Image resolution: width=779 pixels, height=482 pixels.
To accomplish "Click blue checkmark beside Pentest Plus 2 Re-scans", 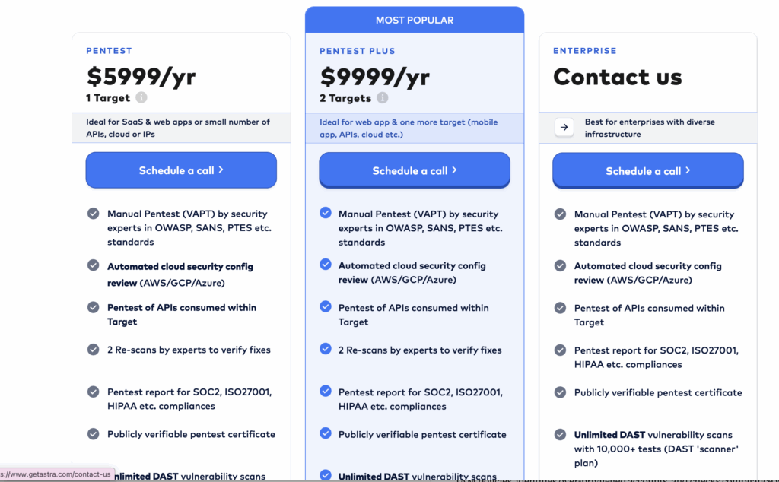I will pos(326,349).
